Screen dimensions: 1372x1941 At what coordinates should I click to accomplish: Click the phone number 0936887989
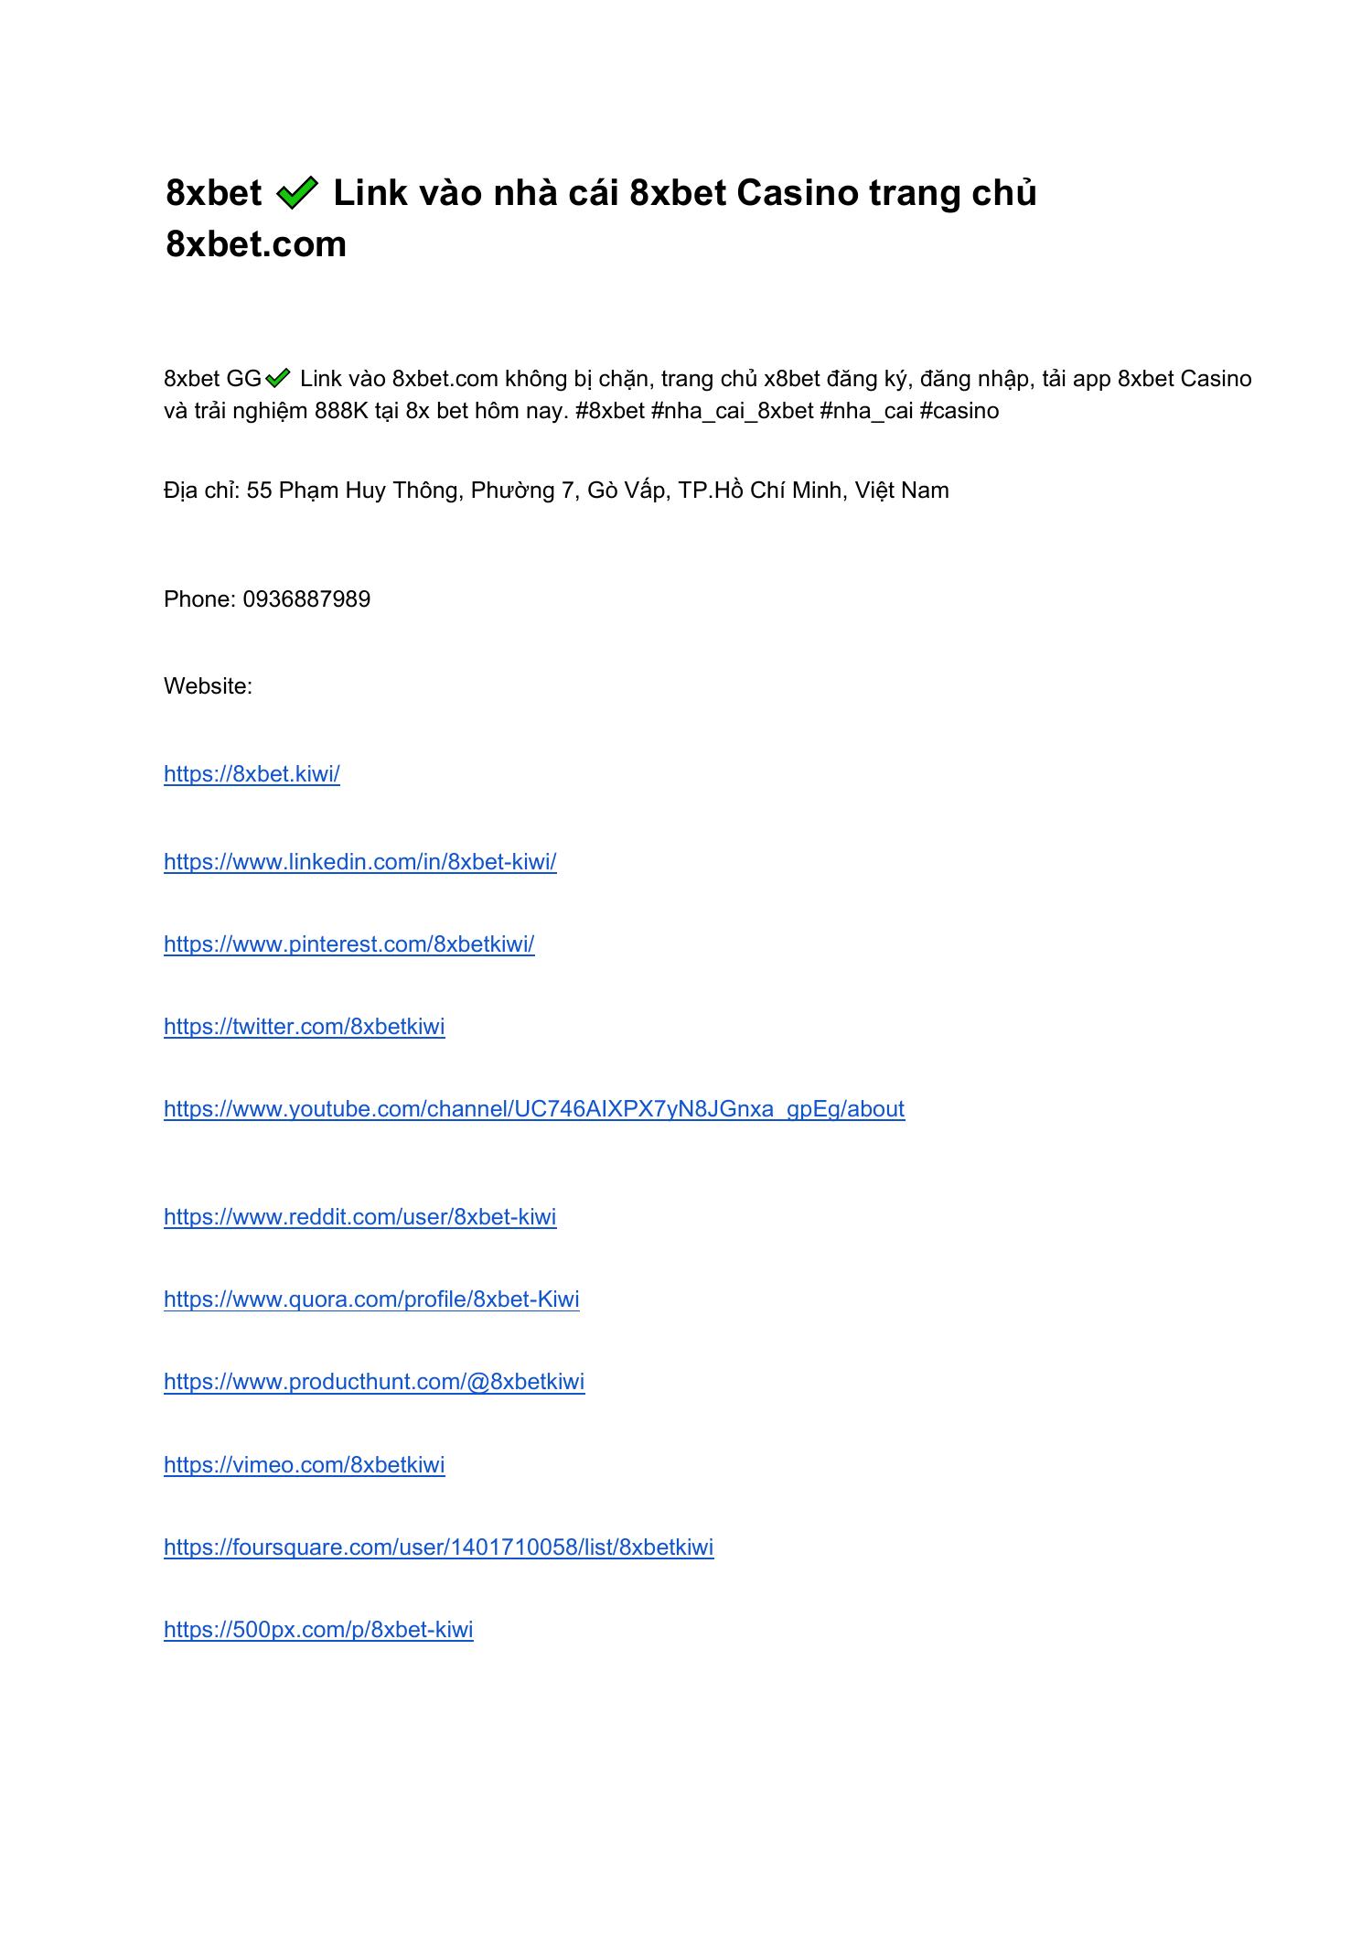click(306, 599)
